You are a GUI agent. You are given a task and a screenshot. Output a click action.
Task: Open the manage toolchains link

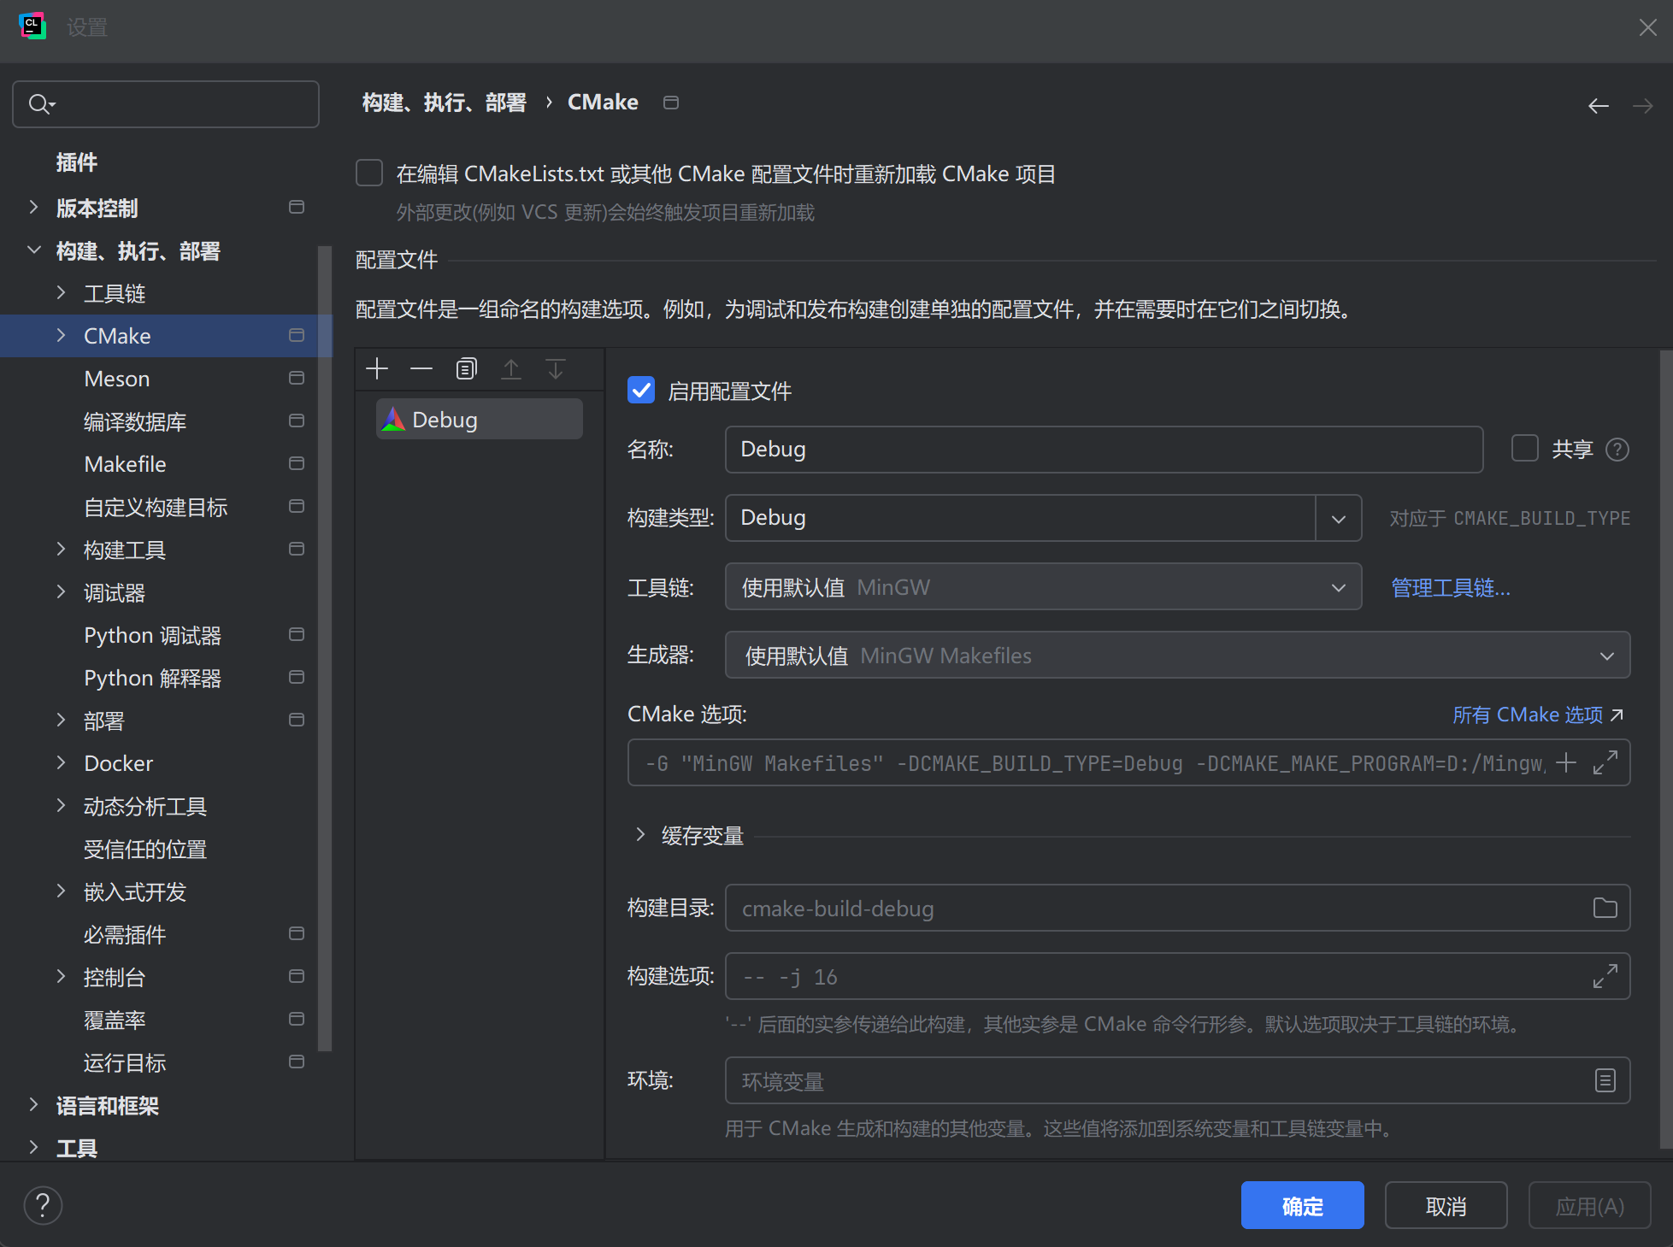pos(1450,588)
